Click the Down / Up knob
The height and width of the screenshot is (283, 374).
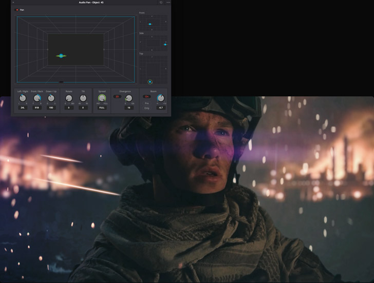pos(51,98)
